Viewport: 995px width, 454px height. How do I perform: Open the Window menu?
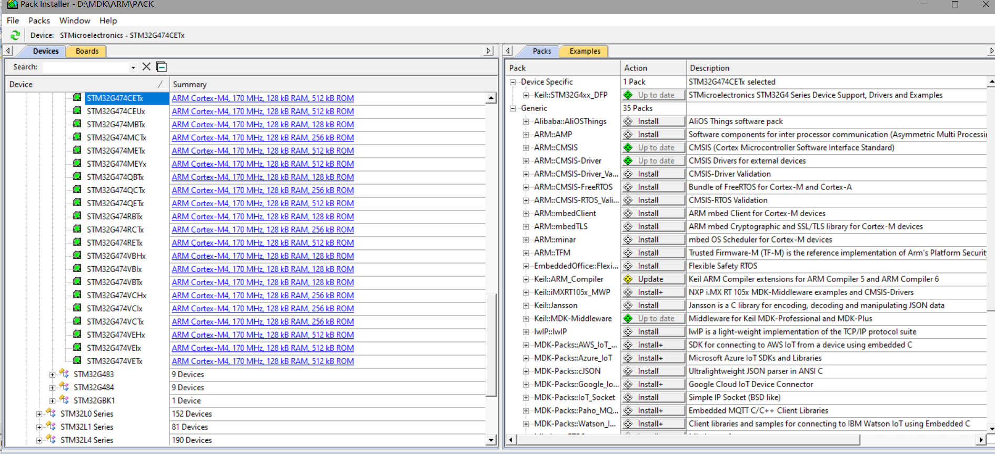tap(75, 21)
